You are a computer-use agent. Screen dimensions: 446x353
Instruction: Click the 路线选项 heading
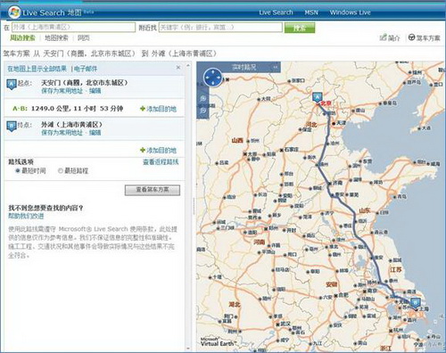(x=21, y=162)
